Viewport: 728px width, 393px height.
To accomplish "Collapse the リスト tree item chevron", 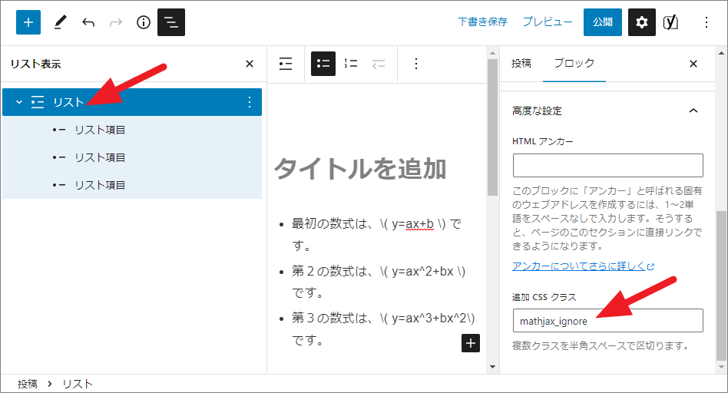I will tap(19, 102).
